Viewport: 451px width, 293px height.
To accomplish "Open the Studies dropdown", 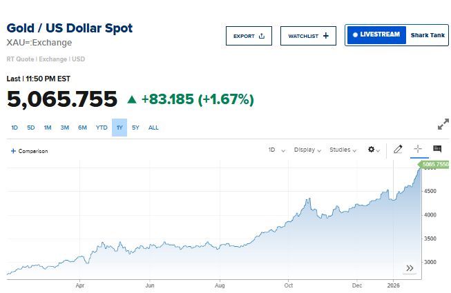I will (x=343, y=150).
